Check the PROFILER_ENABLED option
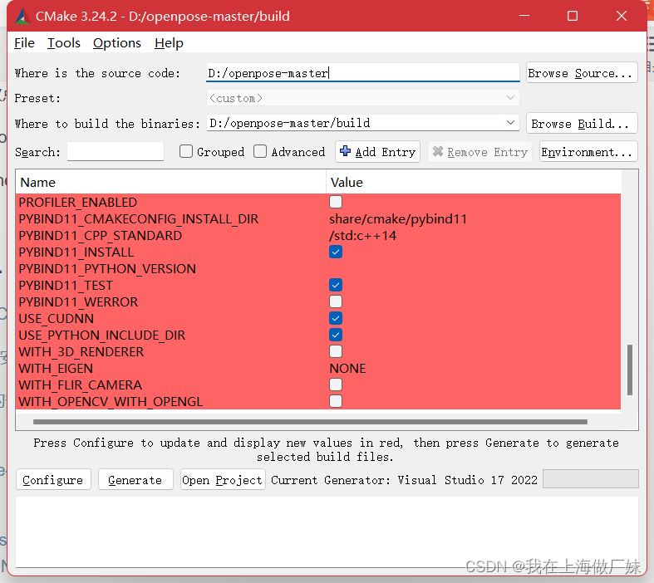This screenshot has width=654, height=583. [336, 202]
